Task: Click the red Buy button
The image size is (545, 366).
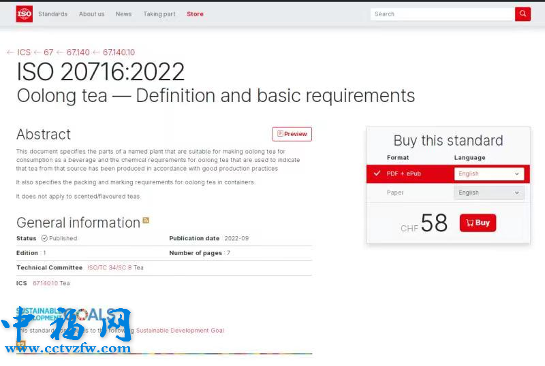Action: tap(478, 222)
